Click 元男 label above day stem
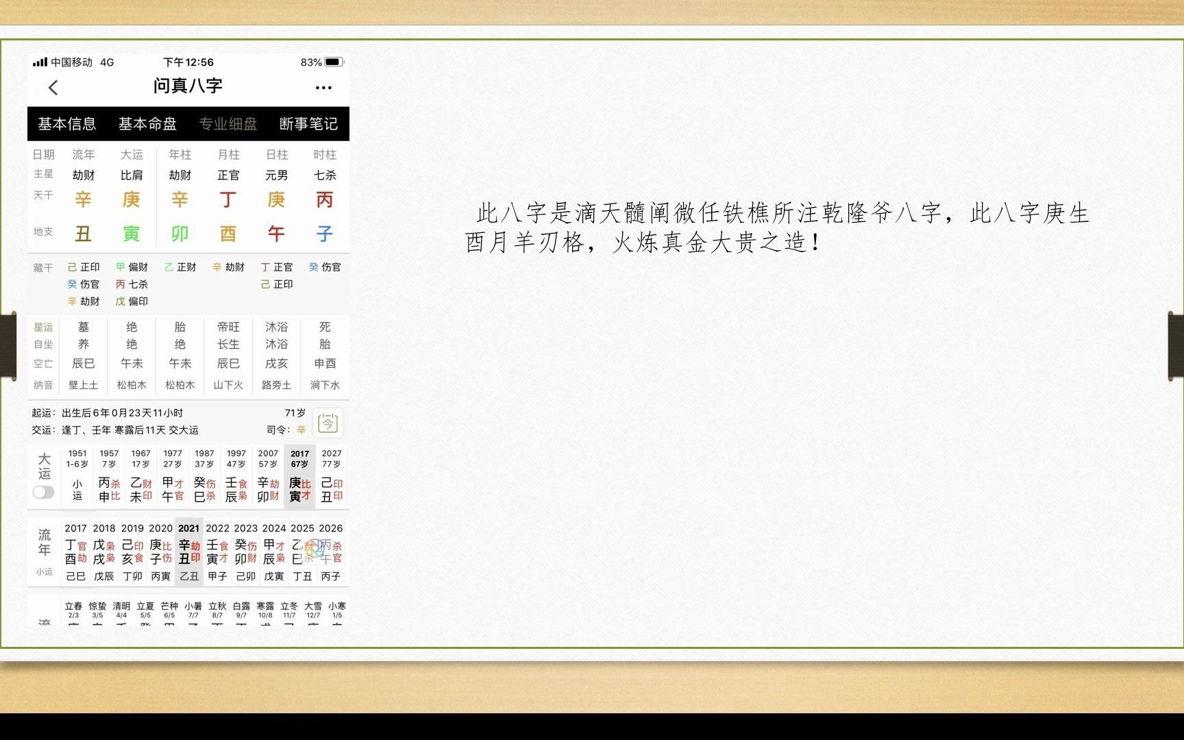Screen dimensions: 1184x740 276,175
